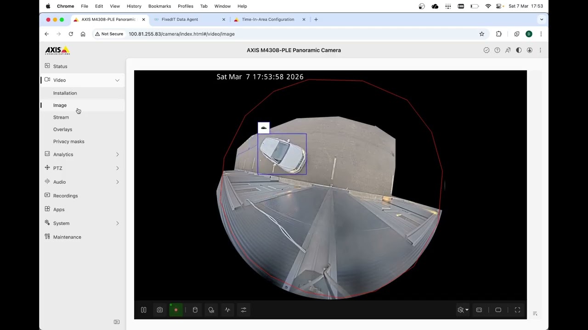The height and width of the screenshot is (330, 588).
Task: Start recording with the red record button
Action: coord(176,310)
